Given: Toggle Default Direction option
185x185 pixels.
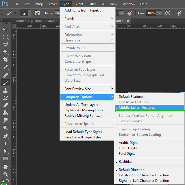Looking at the screenshot, I should 149,170.
